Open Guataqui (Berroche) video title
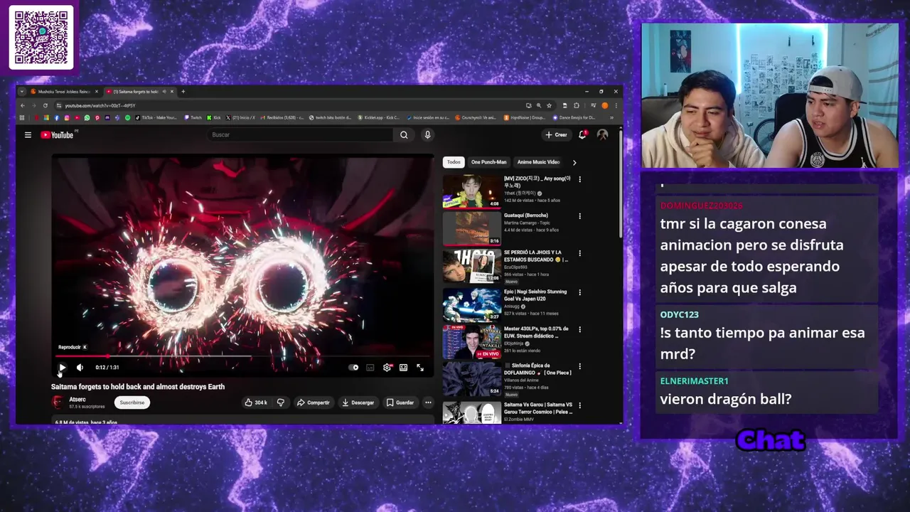Screen dimensions: 910x512 click(526, 215)
